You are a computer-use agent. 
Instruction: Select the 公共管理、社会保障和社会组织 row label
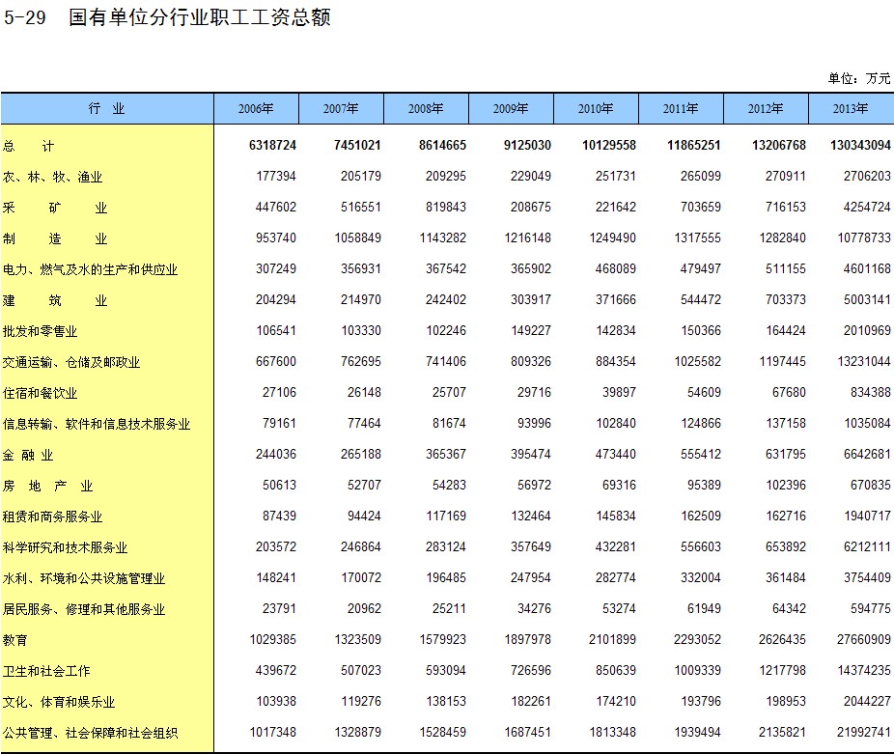click(x=90, y=733)
